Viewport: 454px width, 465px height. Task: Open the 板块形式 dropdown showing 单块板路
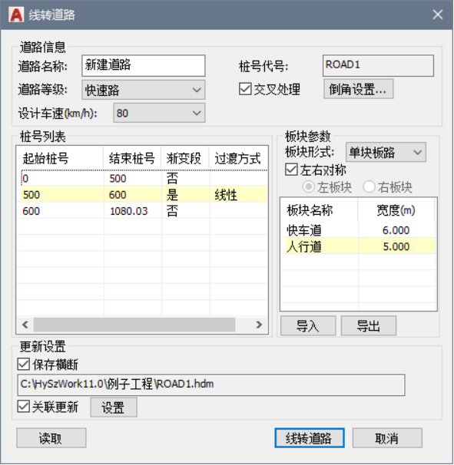point(386,152)
